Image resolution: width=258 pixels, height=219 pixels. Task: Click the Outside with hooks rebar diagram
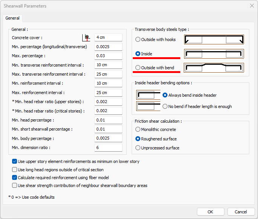tap(214, 40)
